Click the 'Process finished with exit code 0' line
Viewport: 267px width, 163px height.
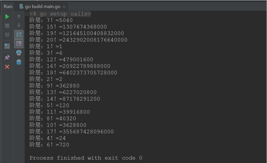[86, 158]
